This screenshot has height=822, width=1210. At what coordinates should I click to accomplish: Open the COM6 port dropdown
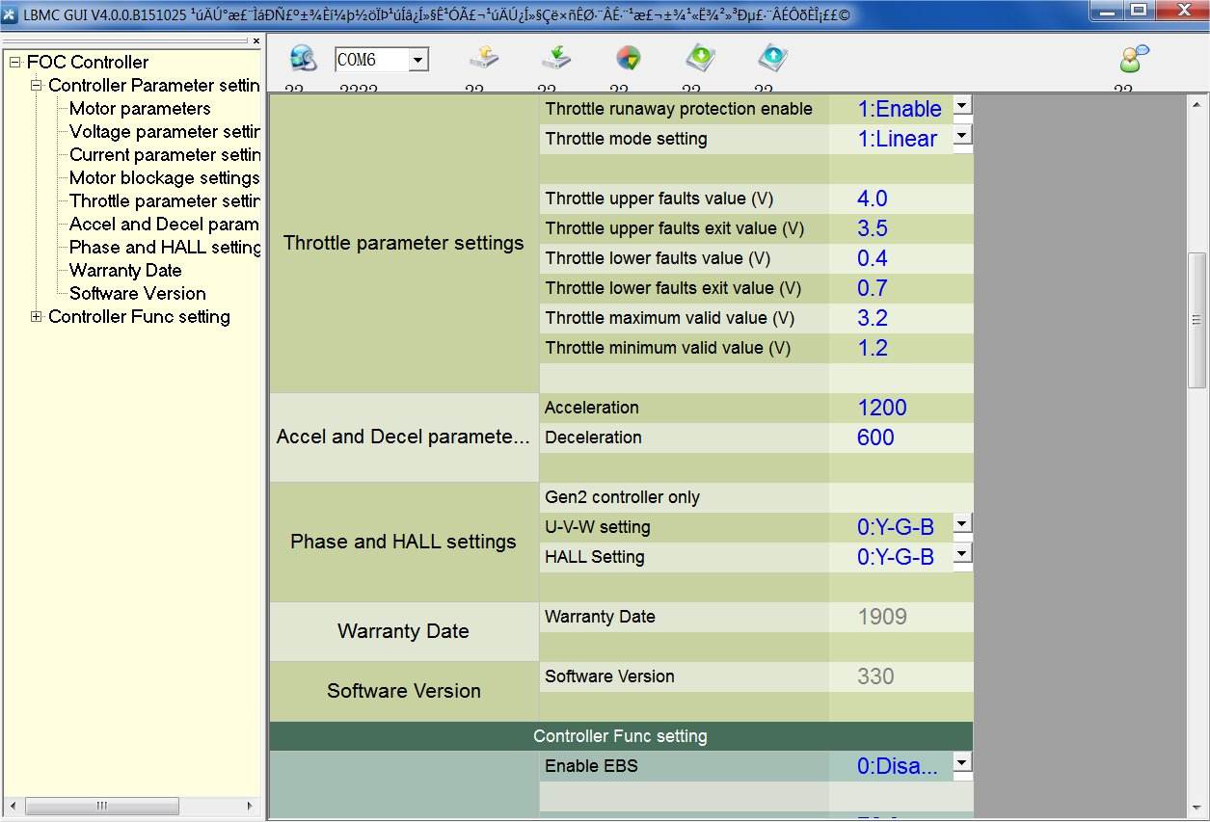pos(417,61)
